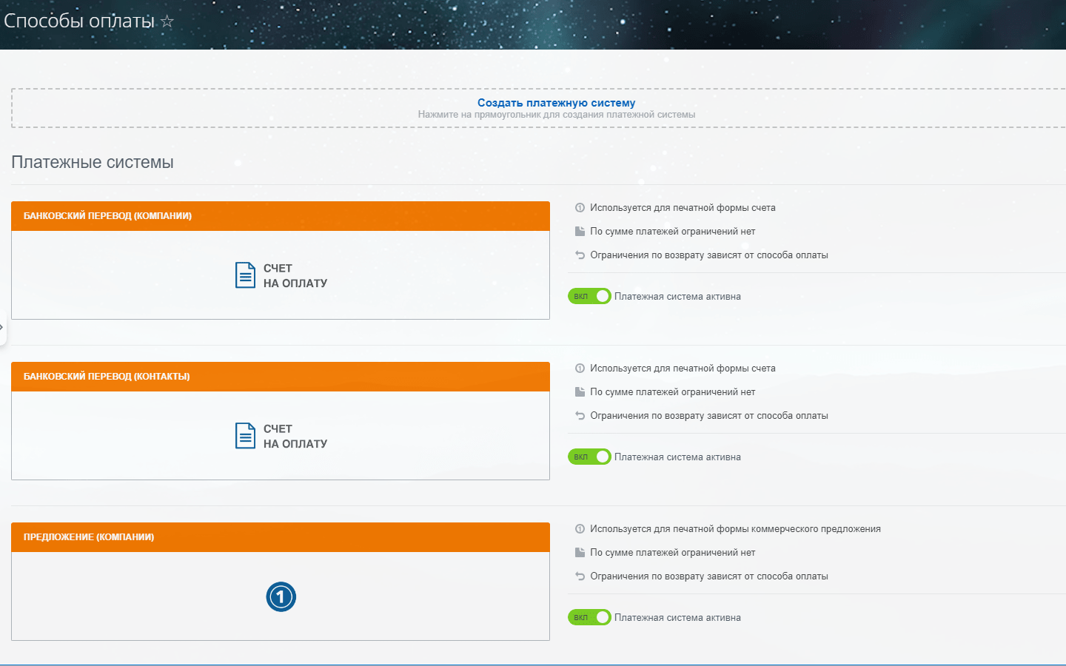The width and height of the screenshot is (1066, 666).
Task: Select the Банковский перевод (контакты) card area
Action: pos(280,435)
